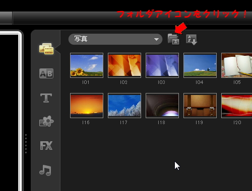252x191 pixels.
Task: Open the Audio library music note icon
Action: pyautogui.click(x=45, y=170)
